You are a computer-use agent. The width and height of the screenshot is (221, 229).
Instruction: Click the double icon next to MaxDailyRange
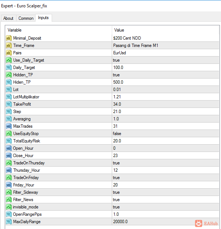click(8, 222)
